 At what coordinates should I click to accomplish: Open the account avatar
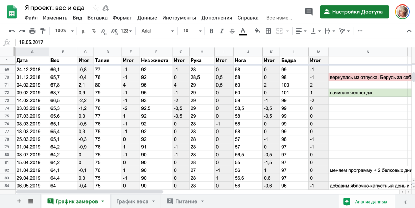click(402, 12)
